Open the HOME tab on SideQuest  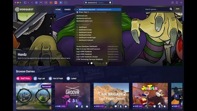pos(58,10)
